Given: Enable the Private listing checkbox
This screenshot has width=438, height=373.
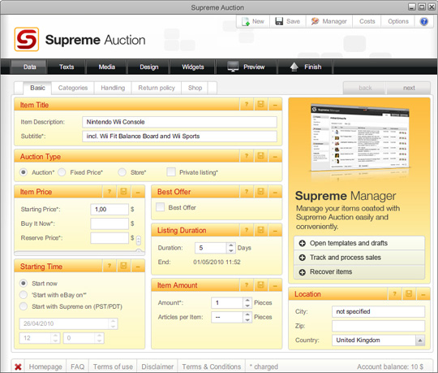Looking at the screenshot, I should click(171, 171).
